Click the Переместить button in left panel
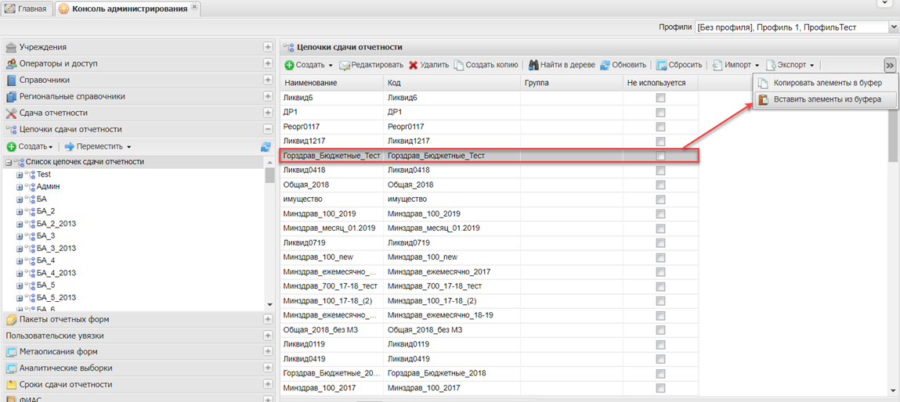This screenshot has width=900, height=402. (x=97, y=146)
